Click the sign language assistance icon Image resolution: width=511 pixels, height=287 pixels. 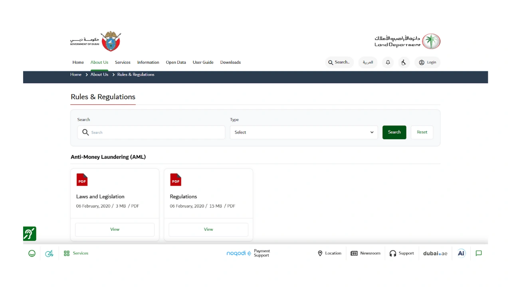point(30,234)
